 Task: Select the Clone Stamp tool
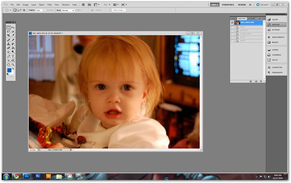pyautogui.click(x=9, y=44)
